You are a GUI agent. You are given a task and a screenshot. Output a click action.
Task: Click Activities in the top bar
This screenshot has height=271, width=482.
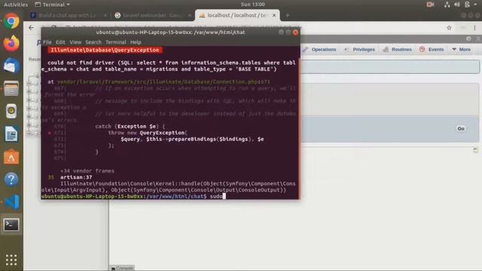[x=16, y=5]
